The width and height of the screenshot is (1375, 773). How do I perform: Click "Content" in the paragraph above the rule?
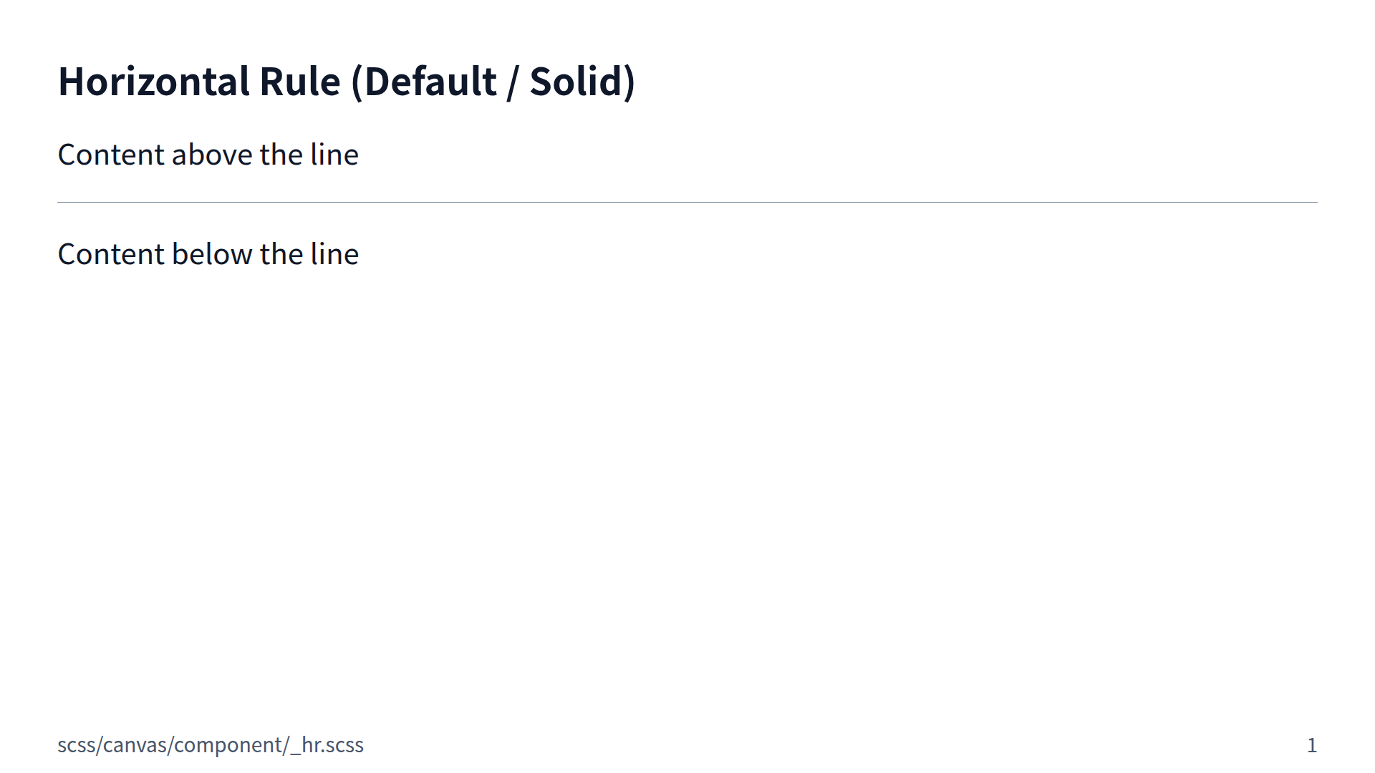[x=111, y=155]
